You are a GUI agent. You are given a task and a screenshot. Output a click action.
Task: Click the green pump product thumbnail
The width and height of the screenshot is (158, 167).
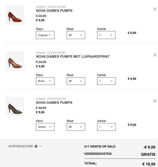tap(15, 107)
